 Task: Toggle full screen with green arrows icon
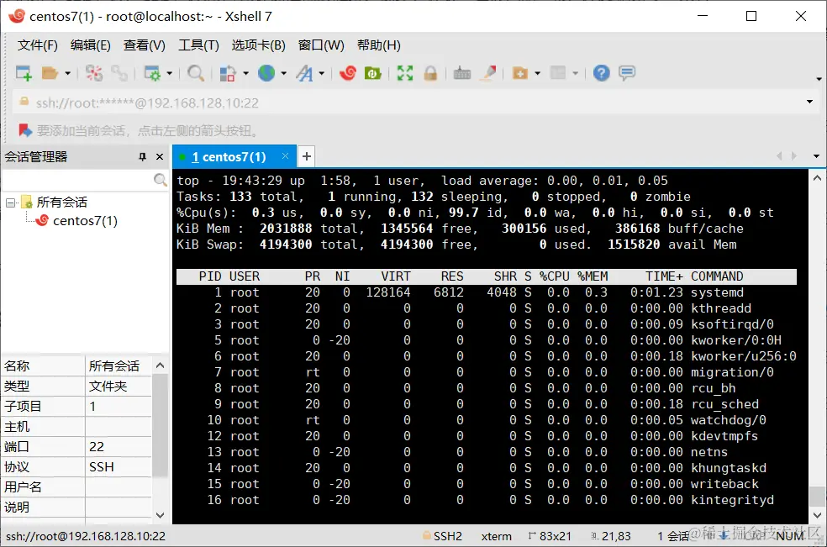click(x=405, y=73)
